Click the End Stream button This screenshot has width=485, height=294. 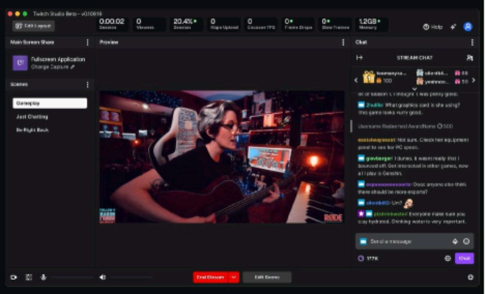pos(211,277)
